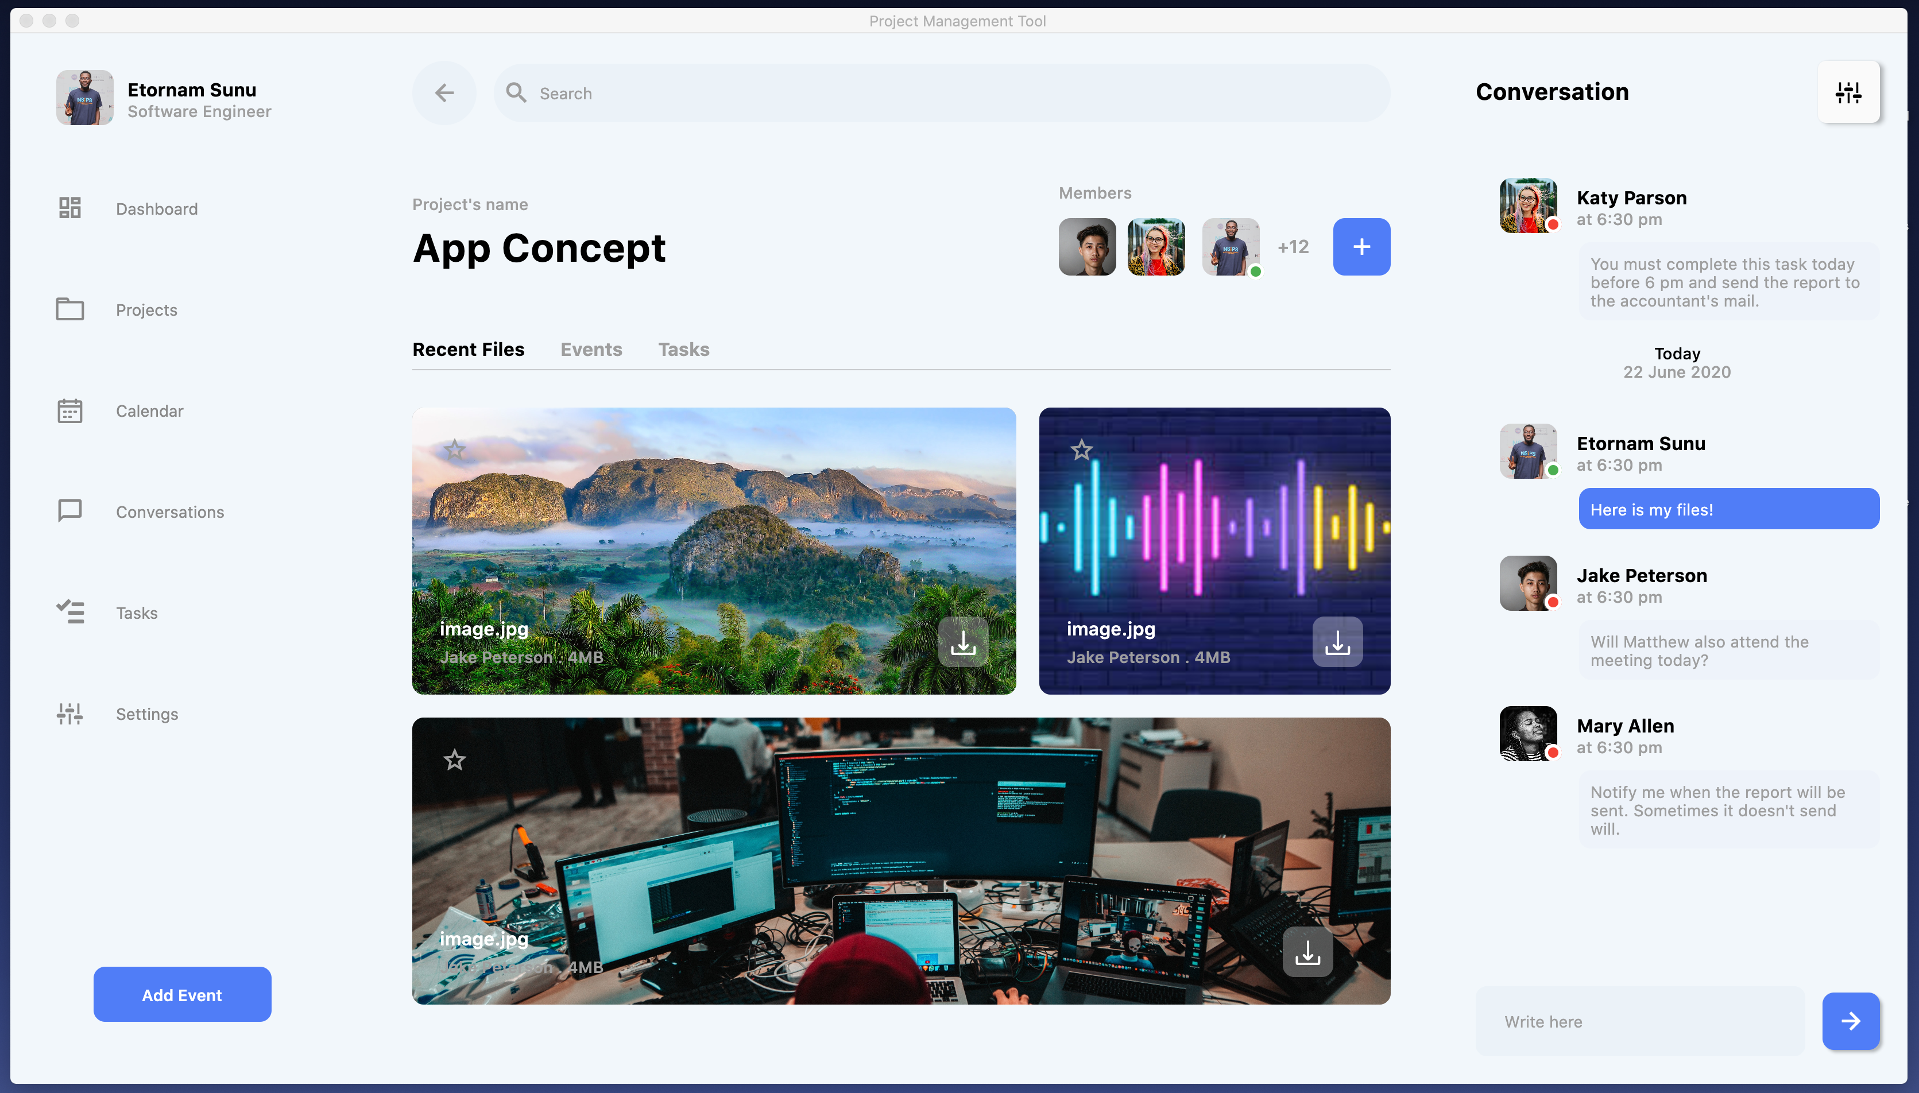Open Dashboard from the sidebar
Screen dimensions: 1919x1093
tap(156, 209)
